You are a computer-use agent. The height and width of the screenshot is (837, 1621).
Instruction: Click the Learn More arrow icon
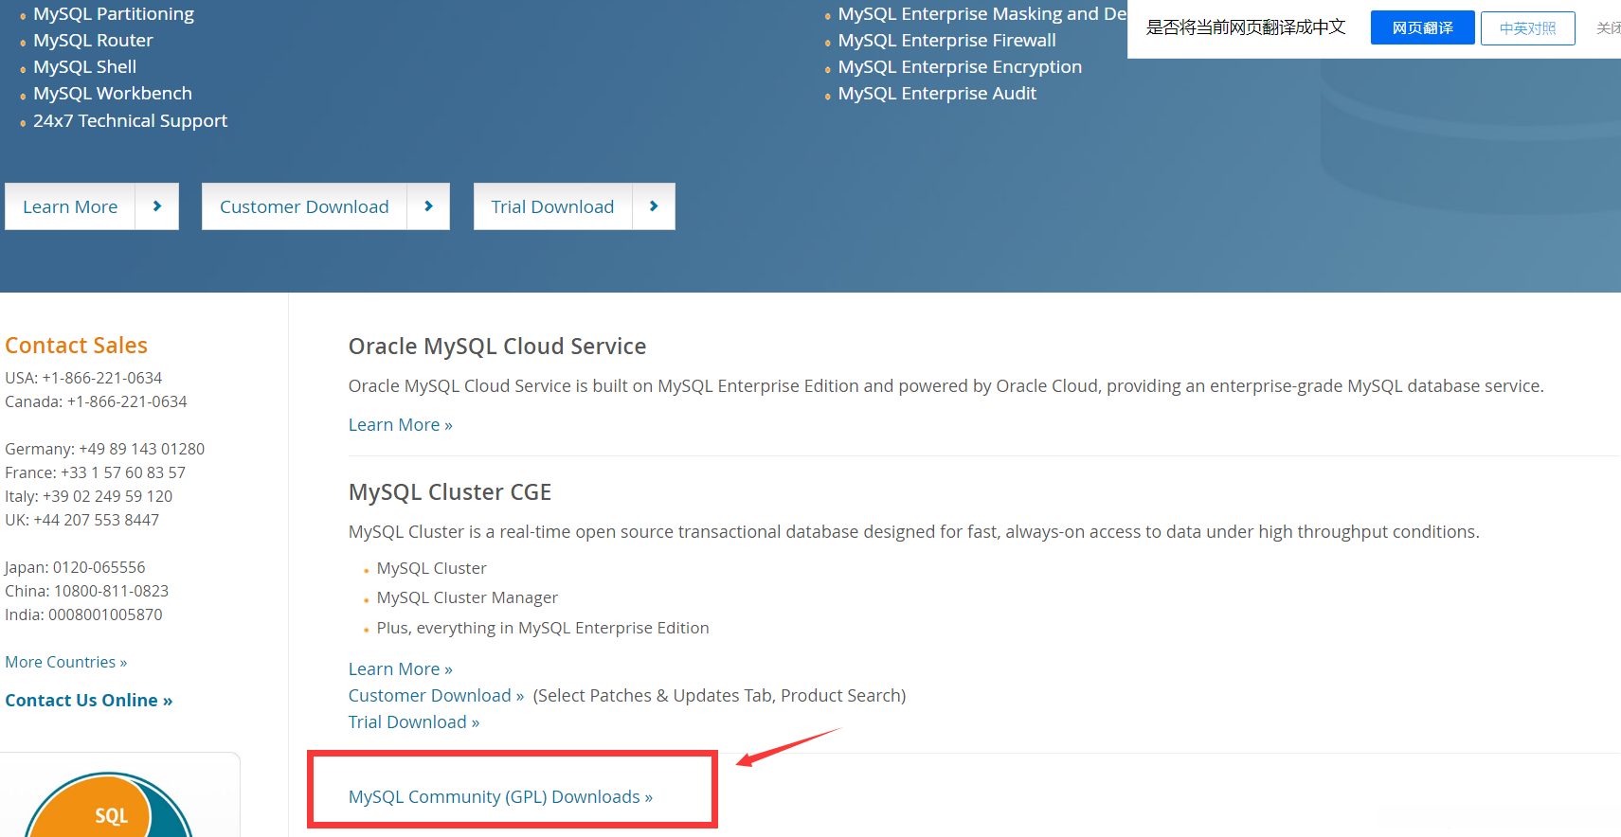tap(157, 206)
